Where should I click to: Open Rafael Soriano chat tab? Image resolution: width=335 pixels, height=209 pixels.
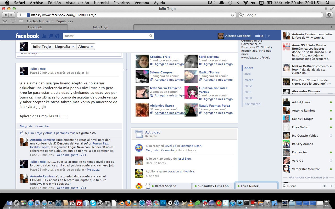[x=171, y=186]
